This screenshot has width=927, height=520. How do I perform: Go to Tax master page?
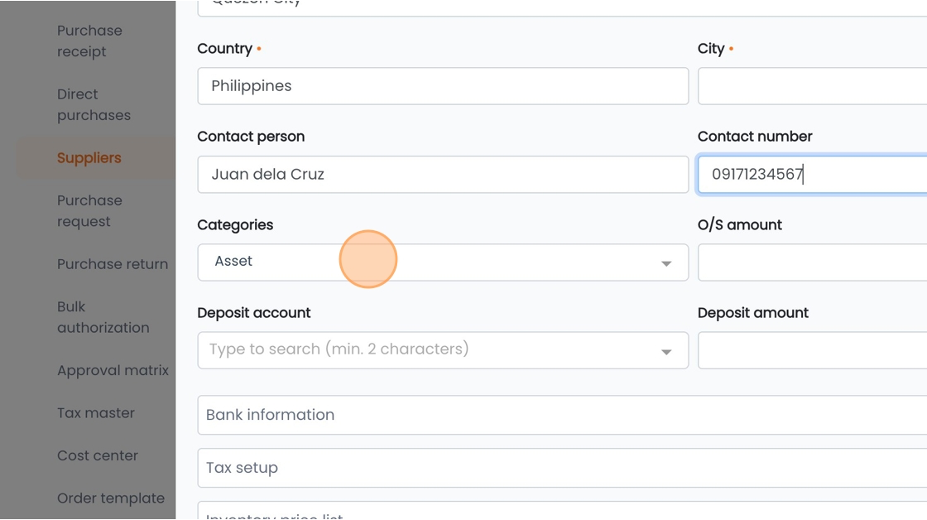96,413
